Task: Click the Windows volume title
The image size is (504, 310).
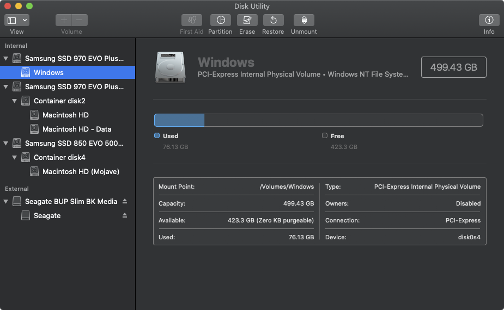Action: pyautogui.click(x=226, y=62)
